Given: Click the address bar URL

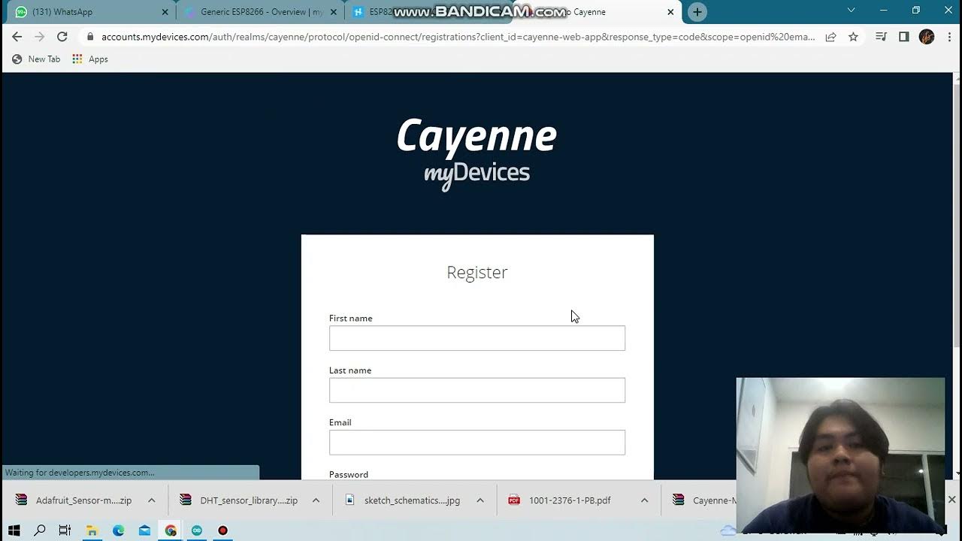Looking at the screenshot, I should point(458,37).
